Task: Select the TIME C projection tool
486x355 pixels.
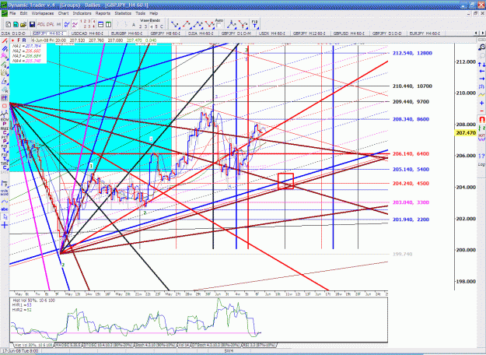Action: [x=5, y=165]
